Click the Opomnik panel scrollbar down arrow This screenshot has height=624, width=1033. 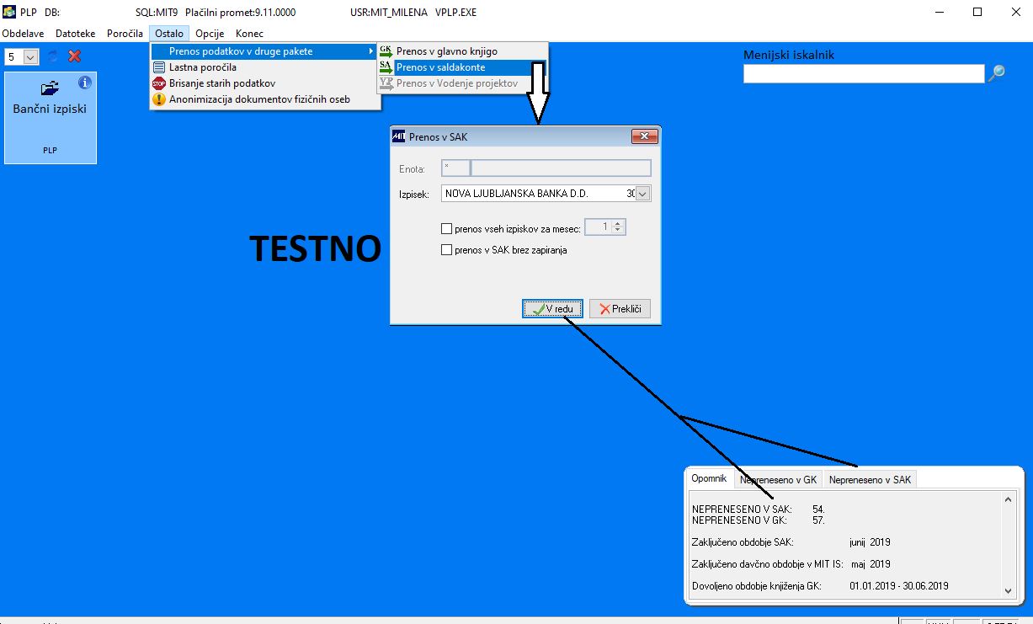[1008, 592]
